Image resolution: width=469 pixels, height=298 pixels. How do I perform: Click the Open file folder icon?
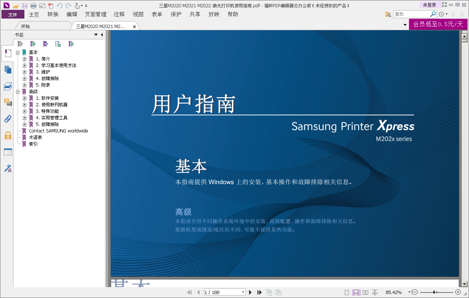point(16,5)
